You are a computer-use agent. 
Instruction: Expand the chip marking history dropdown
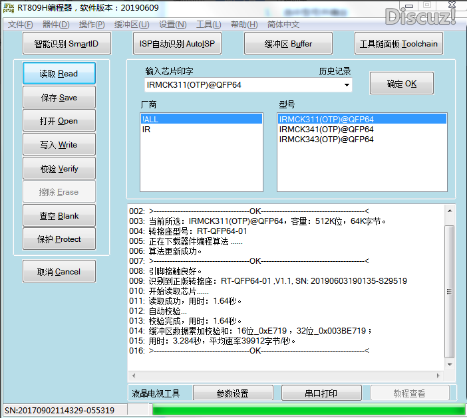point(347,85)
